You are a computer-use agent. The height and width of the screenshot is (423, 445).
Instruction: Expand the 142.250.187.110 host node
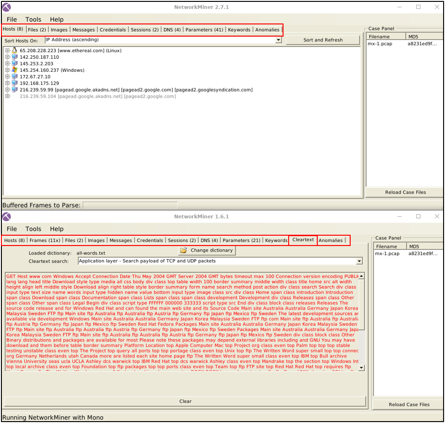tap(8, 57)
